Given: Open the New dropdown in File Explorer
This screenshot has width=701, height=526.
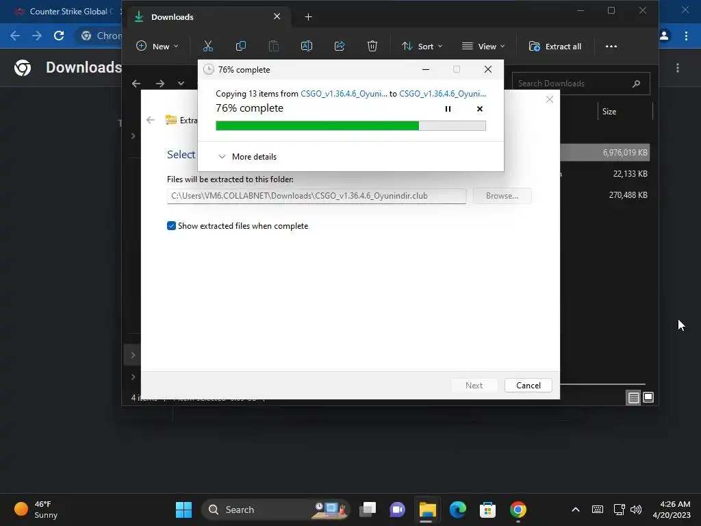Looking at the screenshot, I should click(157, 46).
